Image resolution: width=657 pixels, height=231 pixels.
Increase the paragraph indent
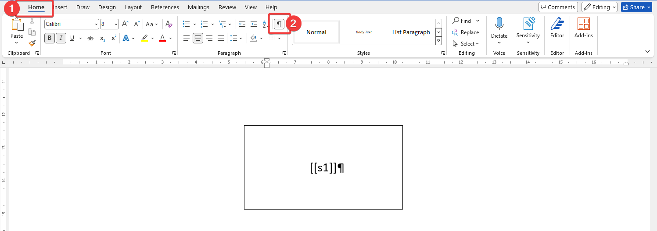253,24
